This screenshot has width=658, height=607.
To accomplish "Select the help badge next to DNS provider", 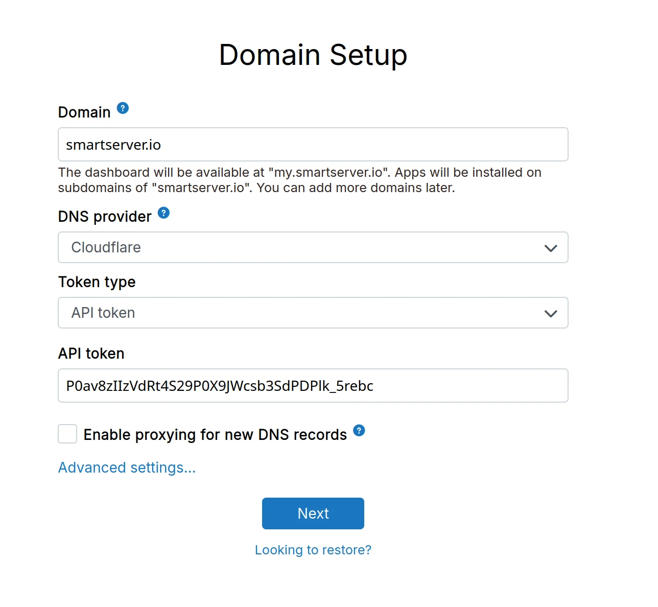I will (x=163, y=213).
